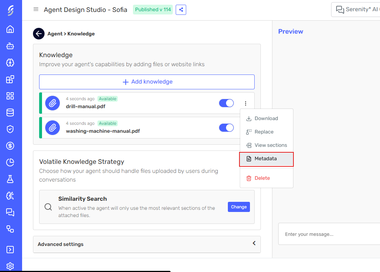Click the Agent breadcrumb link
Viewport: 380px width, 272px height.
tap(55, 34)
